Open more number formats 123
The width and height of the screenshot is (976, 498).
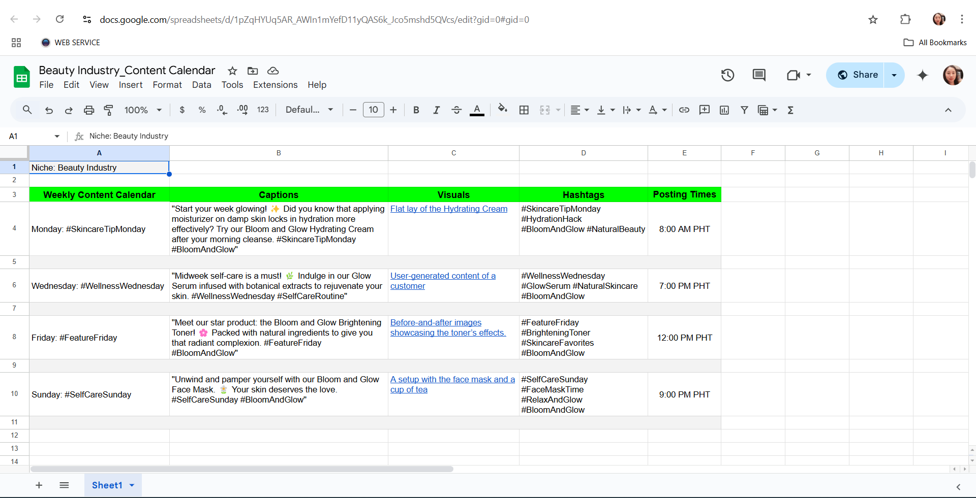click(x=263, y=110)
